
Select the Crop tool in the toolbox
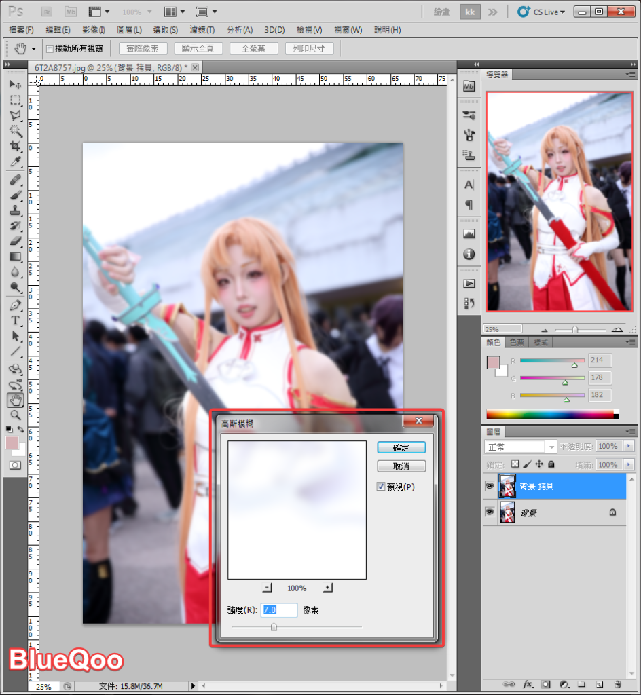coord(15,147)
